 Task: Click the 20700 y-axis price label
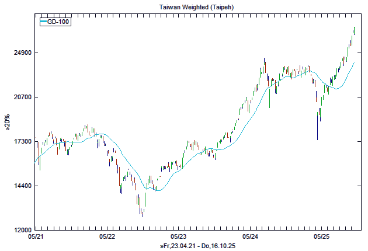point(22,97)
